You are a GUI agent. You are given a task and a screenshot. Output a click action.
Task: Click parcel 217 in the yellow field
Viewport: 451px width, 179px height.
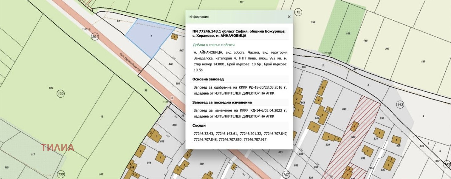point(387,49)
